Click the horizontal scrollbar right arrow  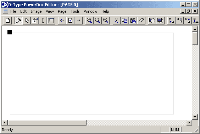coord(189,123)
